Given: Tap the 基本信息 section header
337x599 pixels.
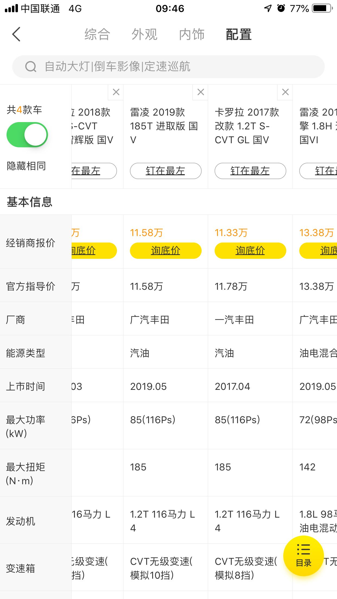Looking at the screenshot, I should [x=29, y=202].
